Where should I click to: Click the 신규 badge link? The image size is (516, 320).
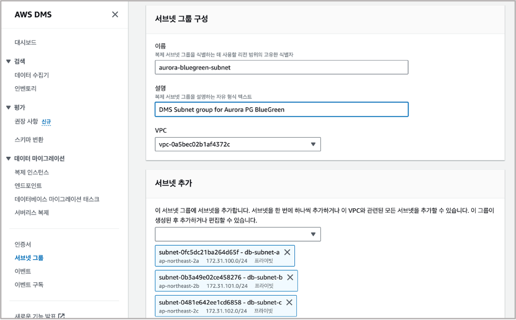46,122
